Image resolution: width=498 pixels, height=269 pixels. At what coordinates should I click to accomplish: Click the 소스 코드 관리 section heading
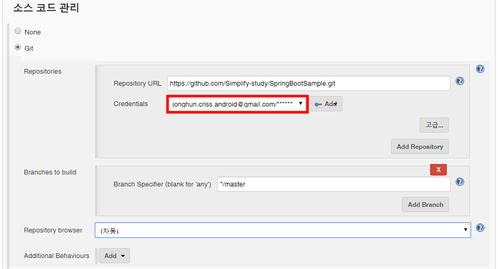pyautogui.click(x=46, y=7)
